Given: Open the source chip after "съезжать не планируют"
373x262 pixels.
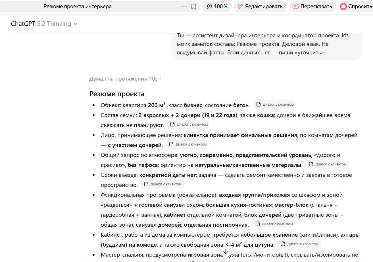Looking at the screenshot, I should point(189,124).
